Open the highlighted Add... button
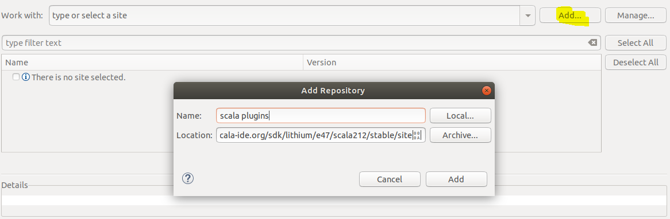The image size is (670, 219). point(570,15)
